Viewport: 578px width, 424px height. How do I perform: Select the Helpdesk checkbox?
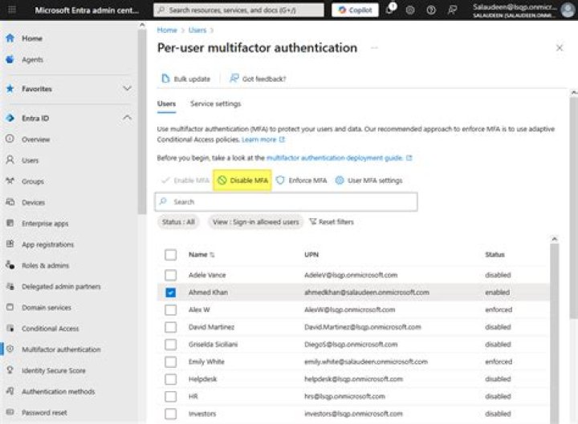171,379
